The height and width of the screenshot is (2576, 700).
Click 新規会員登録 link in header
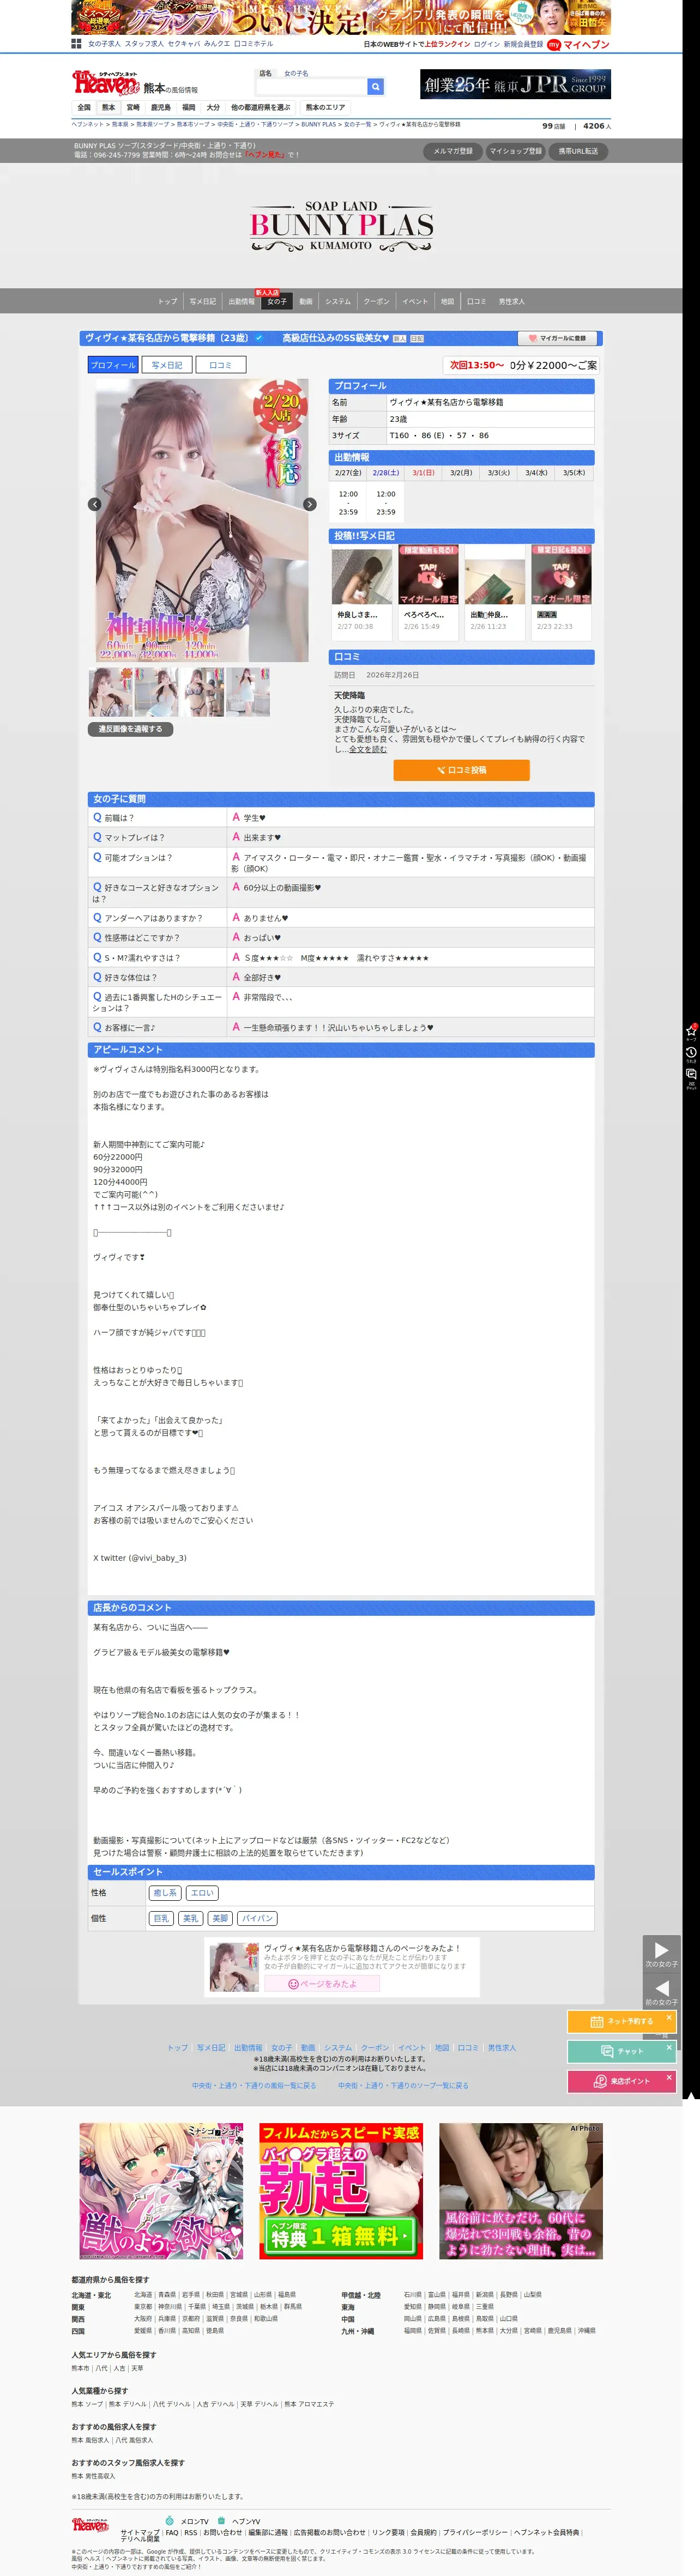(523, 45)
